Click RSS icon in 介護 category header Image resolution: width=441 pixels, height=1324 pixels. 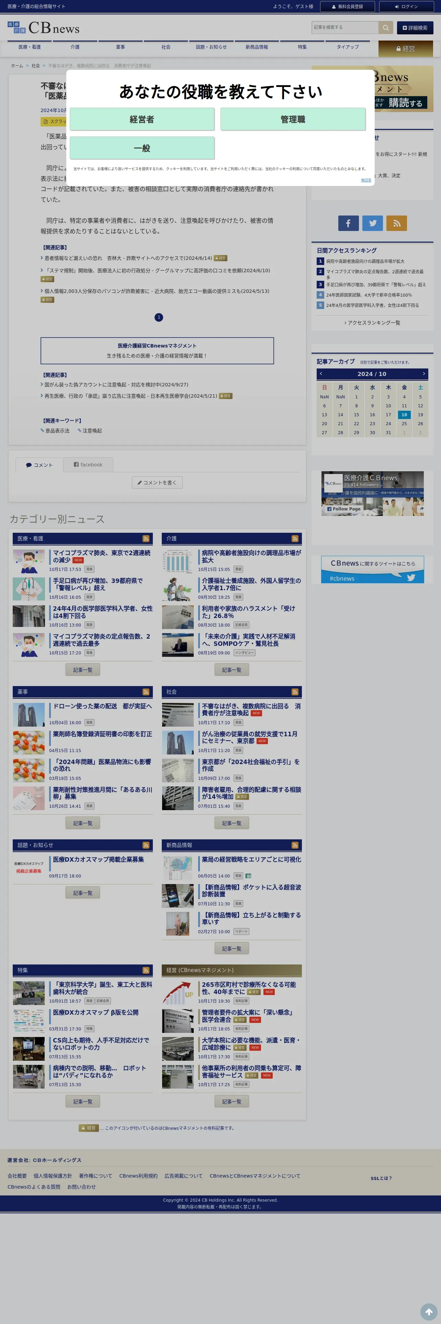[295, 539]
